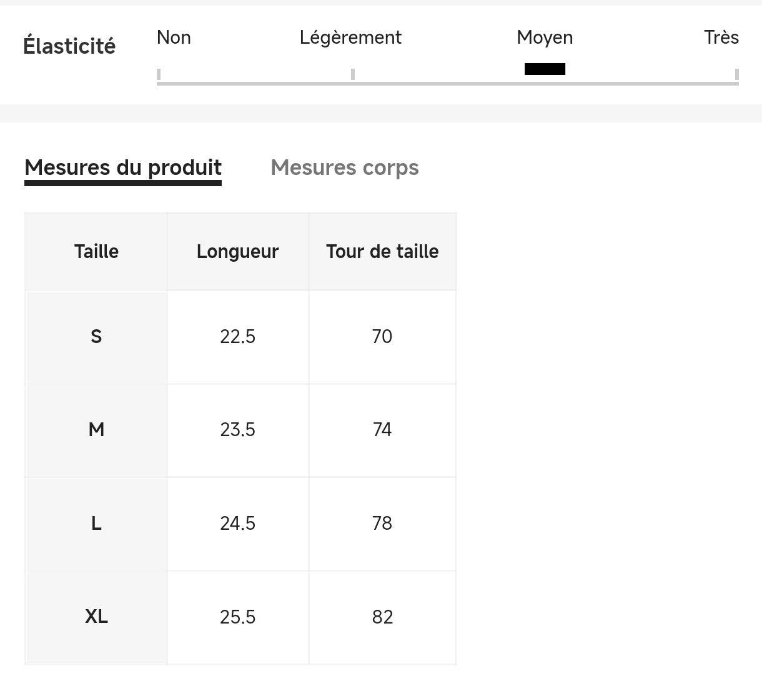Click the Élasticité heading label
The width and height of the screenshot is (762, 686).
point(69,46)
